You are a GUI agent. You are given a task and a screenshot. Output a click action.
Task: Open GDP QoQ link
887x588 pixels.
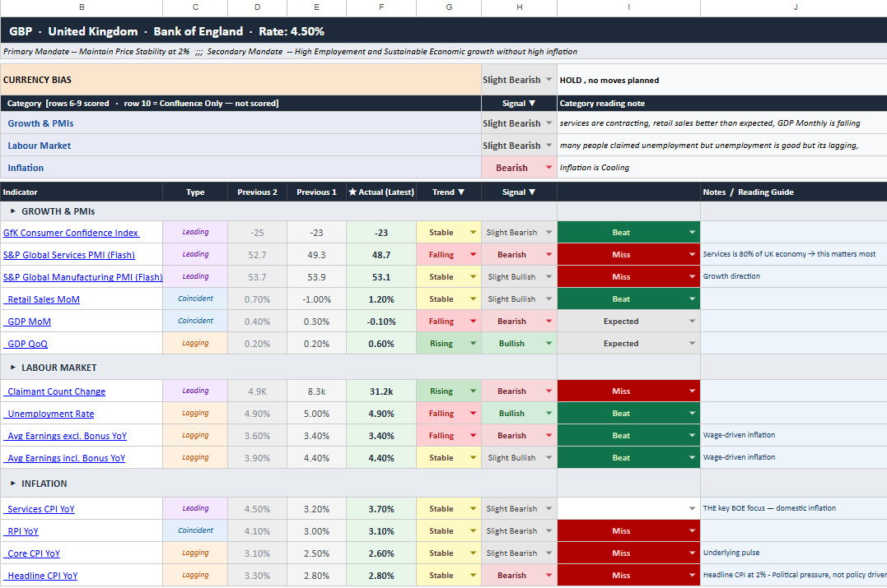27,344
